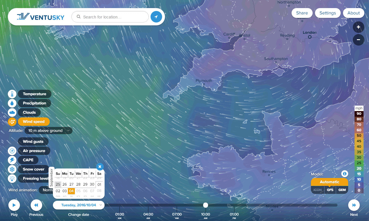
Task: Select the GEM weather model
Action: click(342, 190)
